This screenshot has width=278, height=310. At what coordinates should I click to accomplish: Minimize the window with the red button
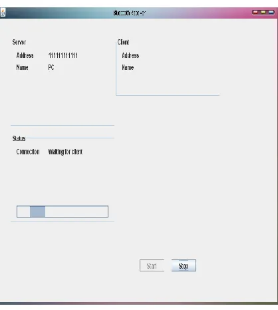[x=255, y=12]
